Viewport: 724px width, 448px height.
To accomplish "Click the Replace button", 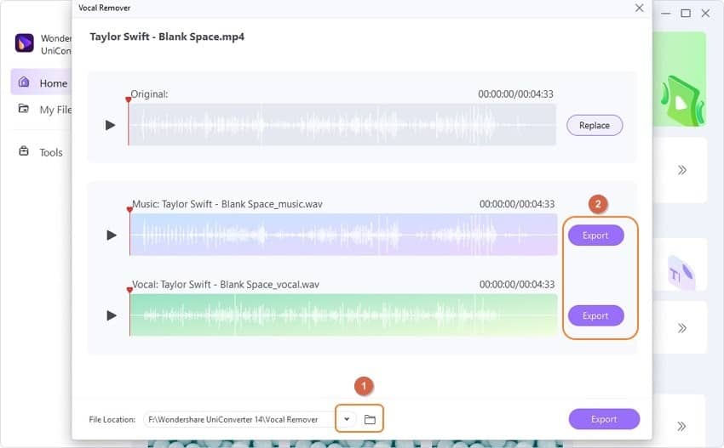I will [x=595, y=125].
